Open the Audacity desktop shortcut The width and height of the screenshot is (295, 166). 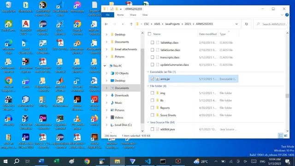click(x=8, y=120)
